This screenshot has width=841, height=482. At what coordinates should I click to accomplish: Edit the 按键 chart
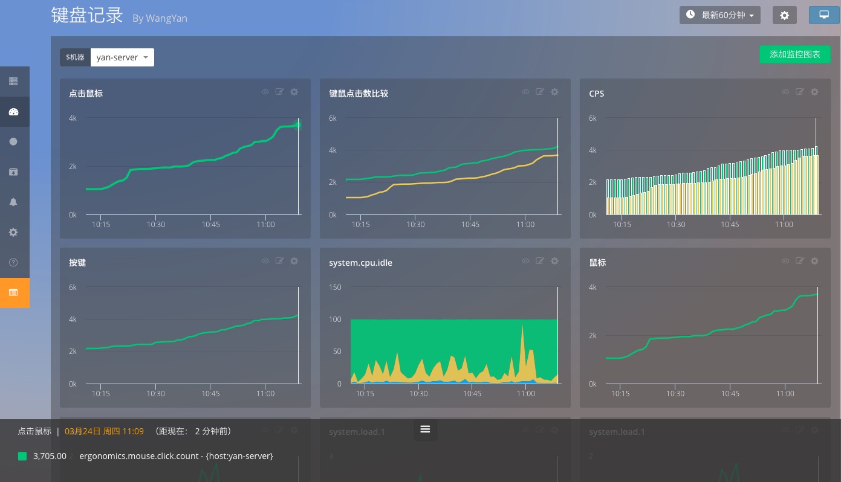click(279, 261)
